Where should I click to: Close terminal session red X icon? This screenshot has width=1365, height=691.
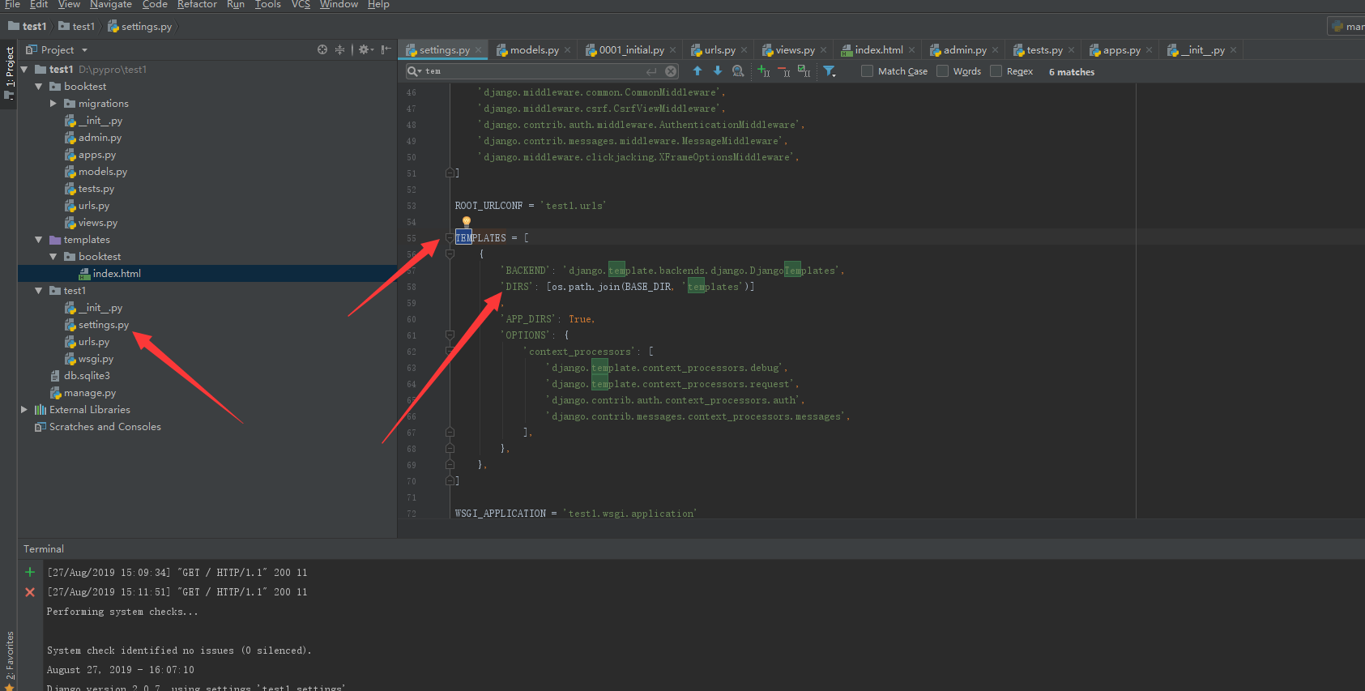point(30,592)
